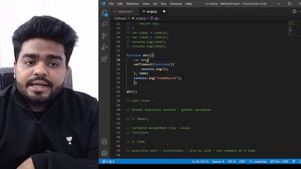The image size is (301, 169).
Task: Open the Edit menu
Action: point(120,4)
